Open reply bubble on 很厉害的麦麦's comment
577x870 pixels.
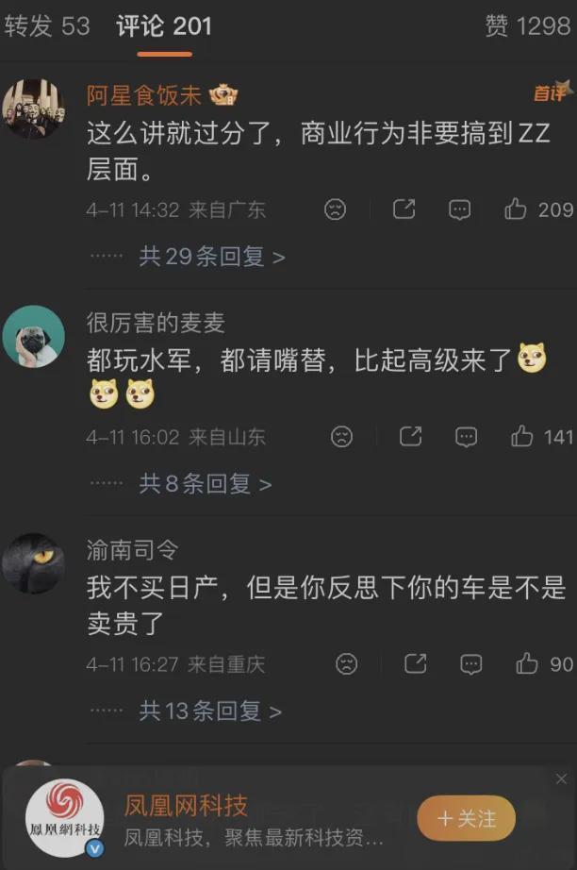pos(466,437)
